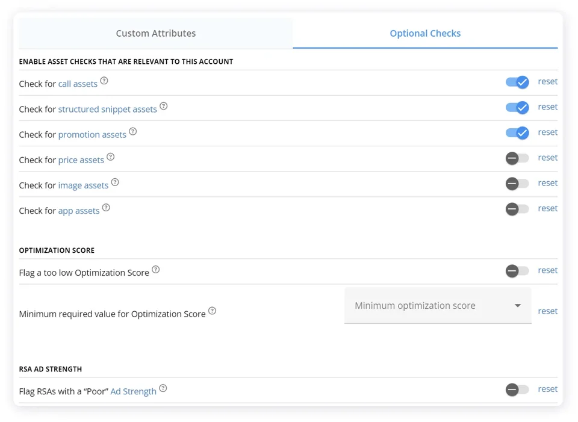The height and width of the screenshot is (422, 578).
Task: Open help icon for too low Optimization Score
Action: coord(156,270)
